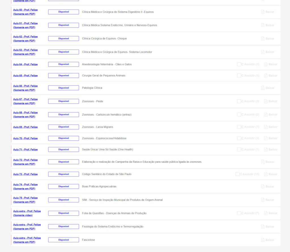
Task: Click the download icon for Clínica Cirúrgica de Equinos- Choque
Action: click(263, 39)
